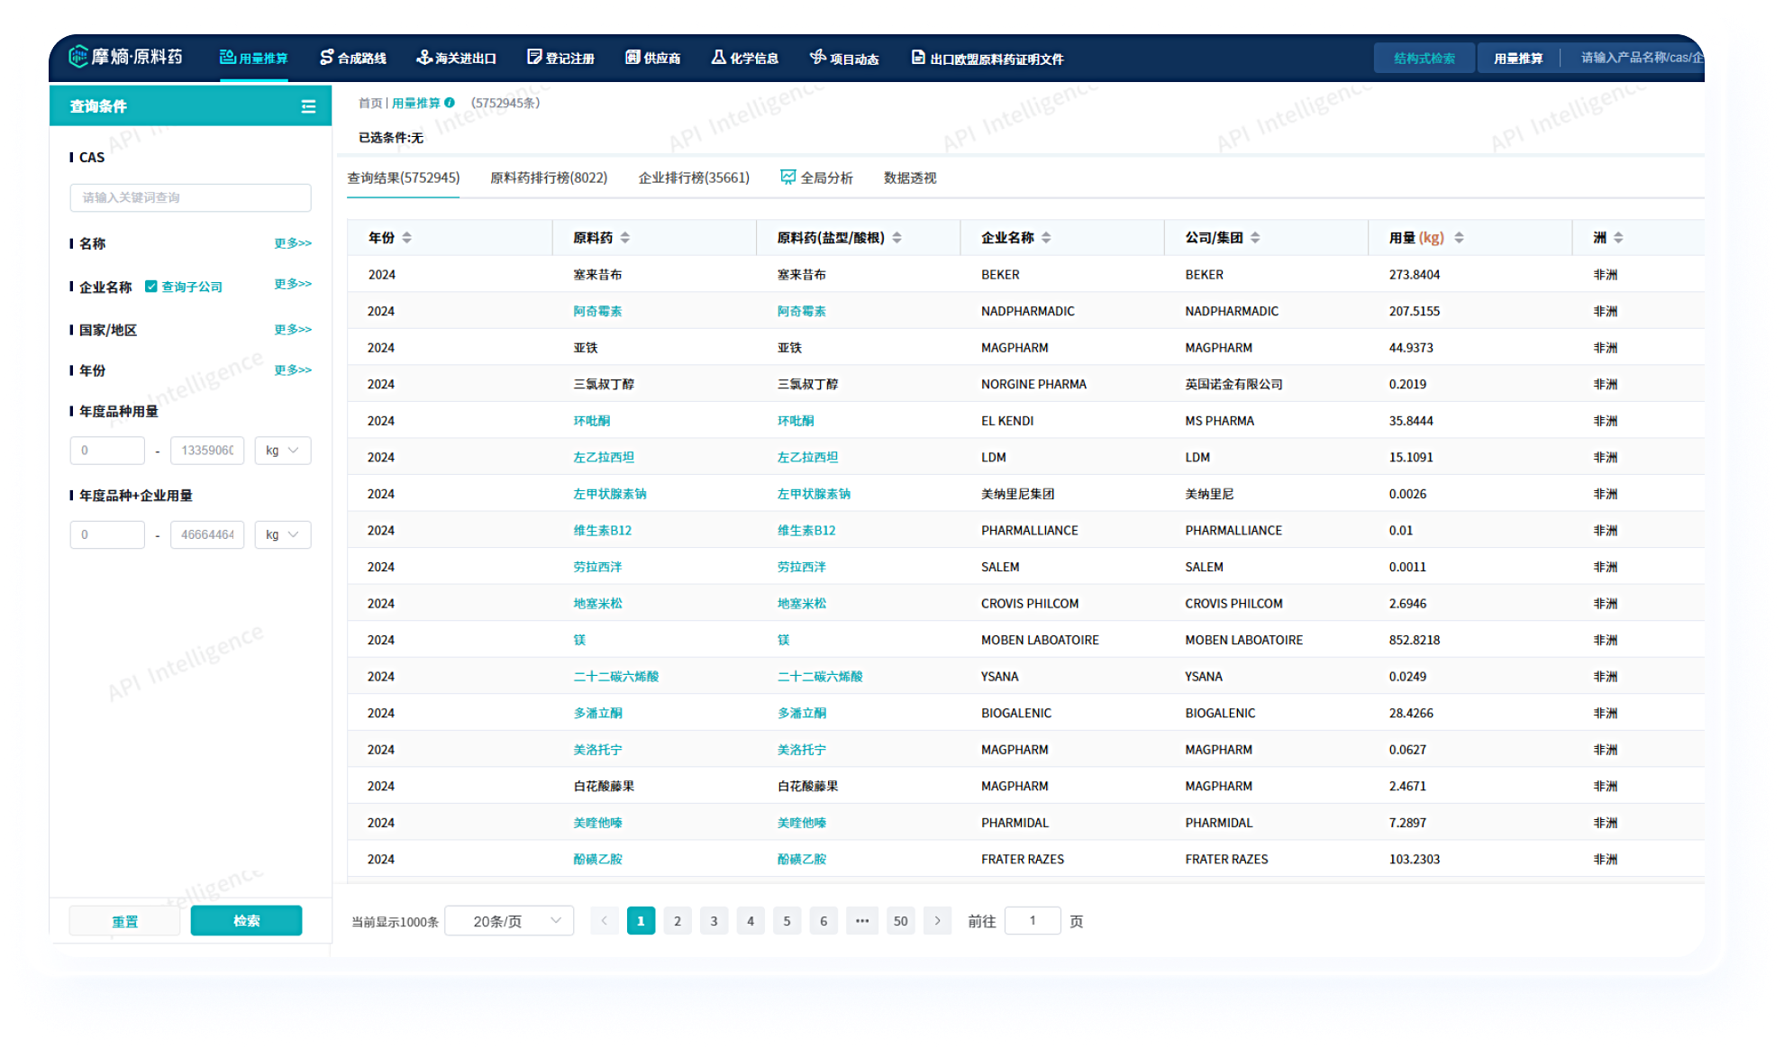Image resolution: width=1784 pixels, height=1049 pixels.
Task: Click the 英国诺金有限公司 group cell
Action: coord(1233,385)
